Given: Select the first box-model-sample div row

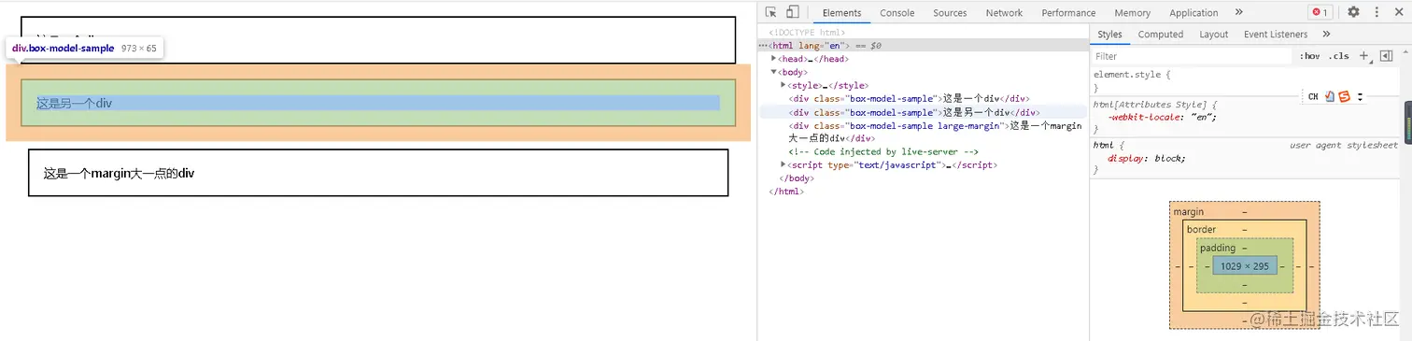Looking at the screenshot, I should (x=909, y=98).
